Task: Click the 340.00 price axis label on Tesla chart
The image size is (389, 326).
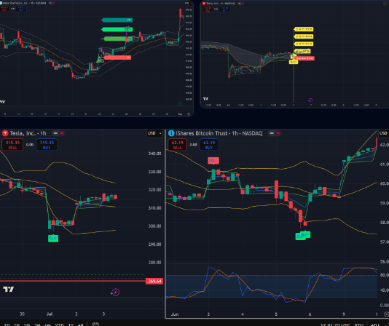Action: pos(155,154)
